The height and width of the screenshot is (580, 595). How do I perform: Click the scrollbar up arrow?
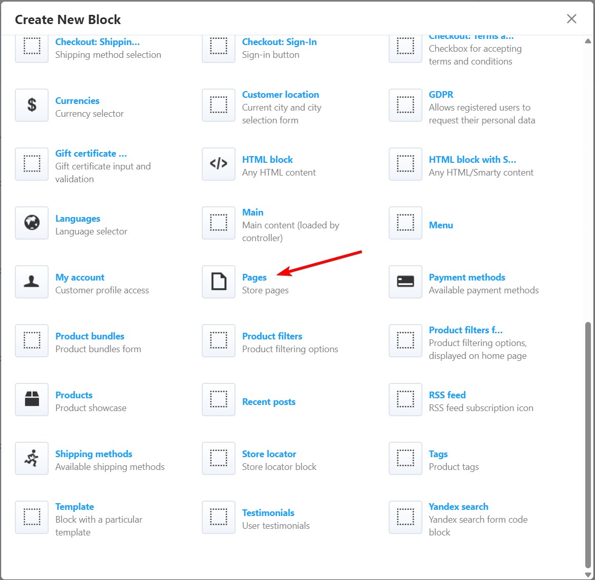coord(588,41)
